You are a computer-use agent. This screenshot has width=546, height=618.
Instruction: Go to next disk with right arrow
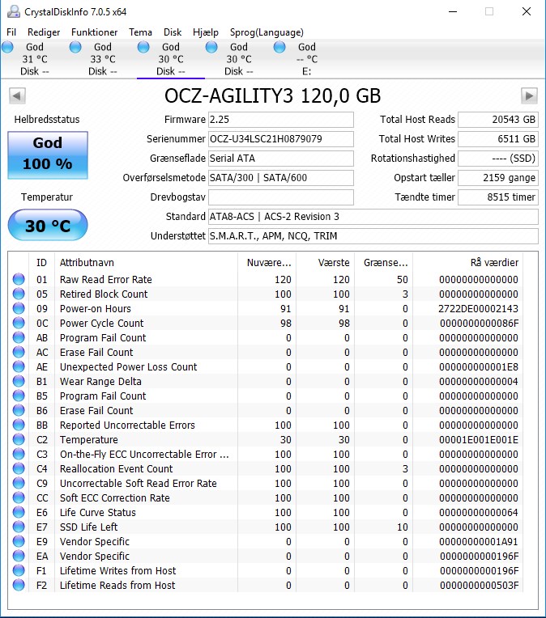pyautogui.click(x=529, y=95)
